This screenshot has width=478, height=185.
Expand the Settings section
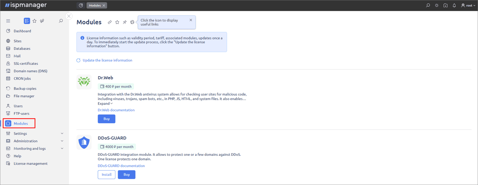pyautogui.click(x=35, y=134)
